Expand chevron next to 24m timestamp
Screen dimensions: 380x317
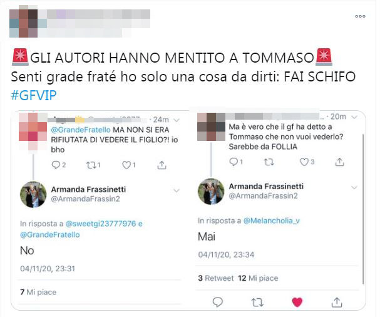(177, 120)
